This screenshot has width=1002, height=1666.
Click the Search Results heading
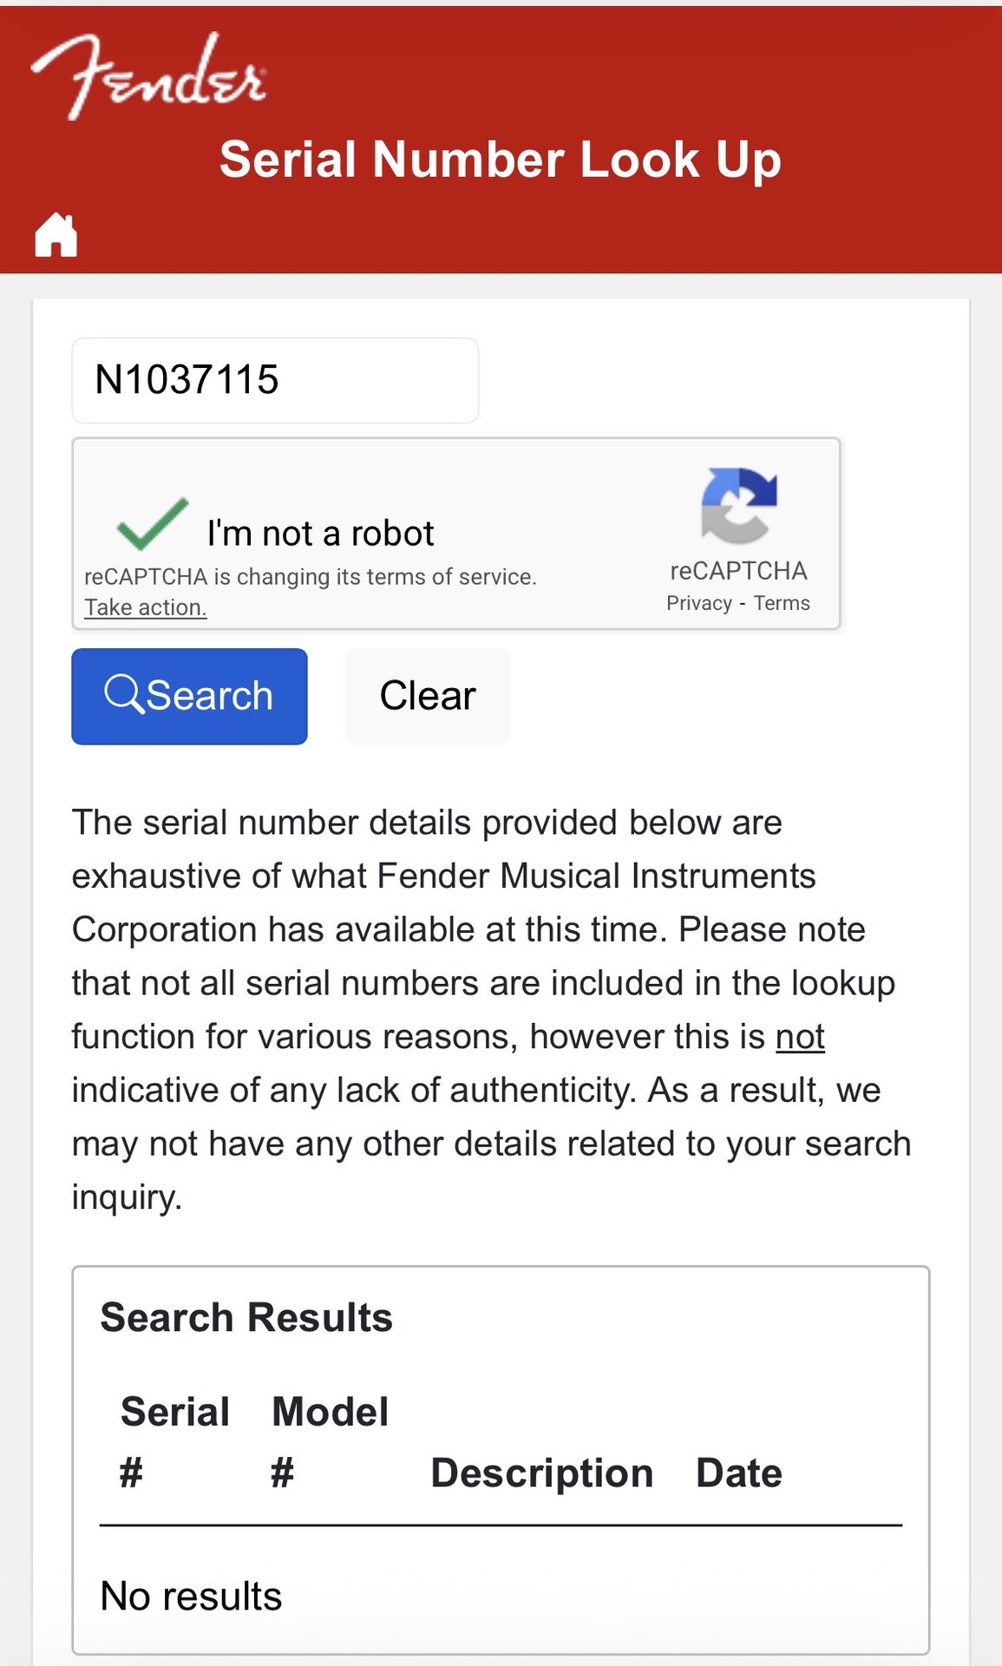pyautogui.click(x=246, y=1317)
